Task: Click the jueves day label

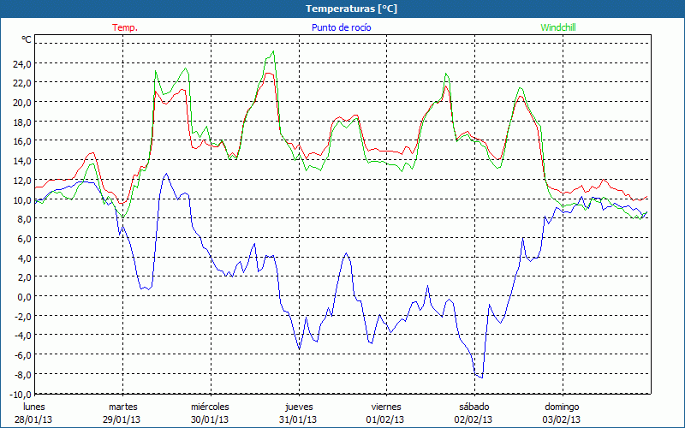Action: (x=298, y=407)
